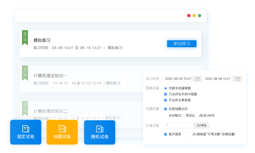255x153 pixels.
Task: Click the start time field 2022-08-02 10:27
Action: coord(179,79)
